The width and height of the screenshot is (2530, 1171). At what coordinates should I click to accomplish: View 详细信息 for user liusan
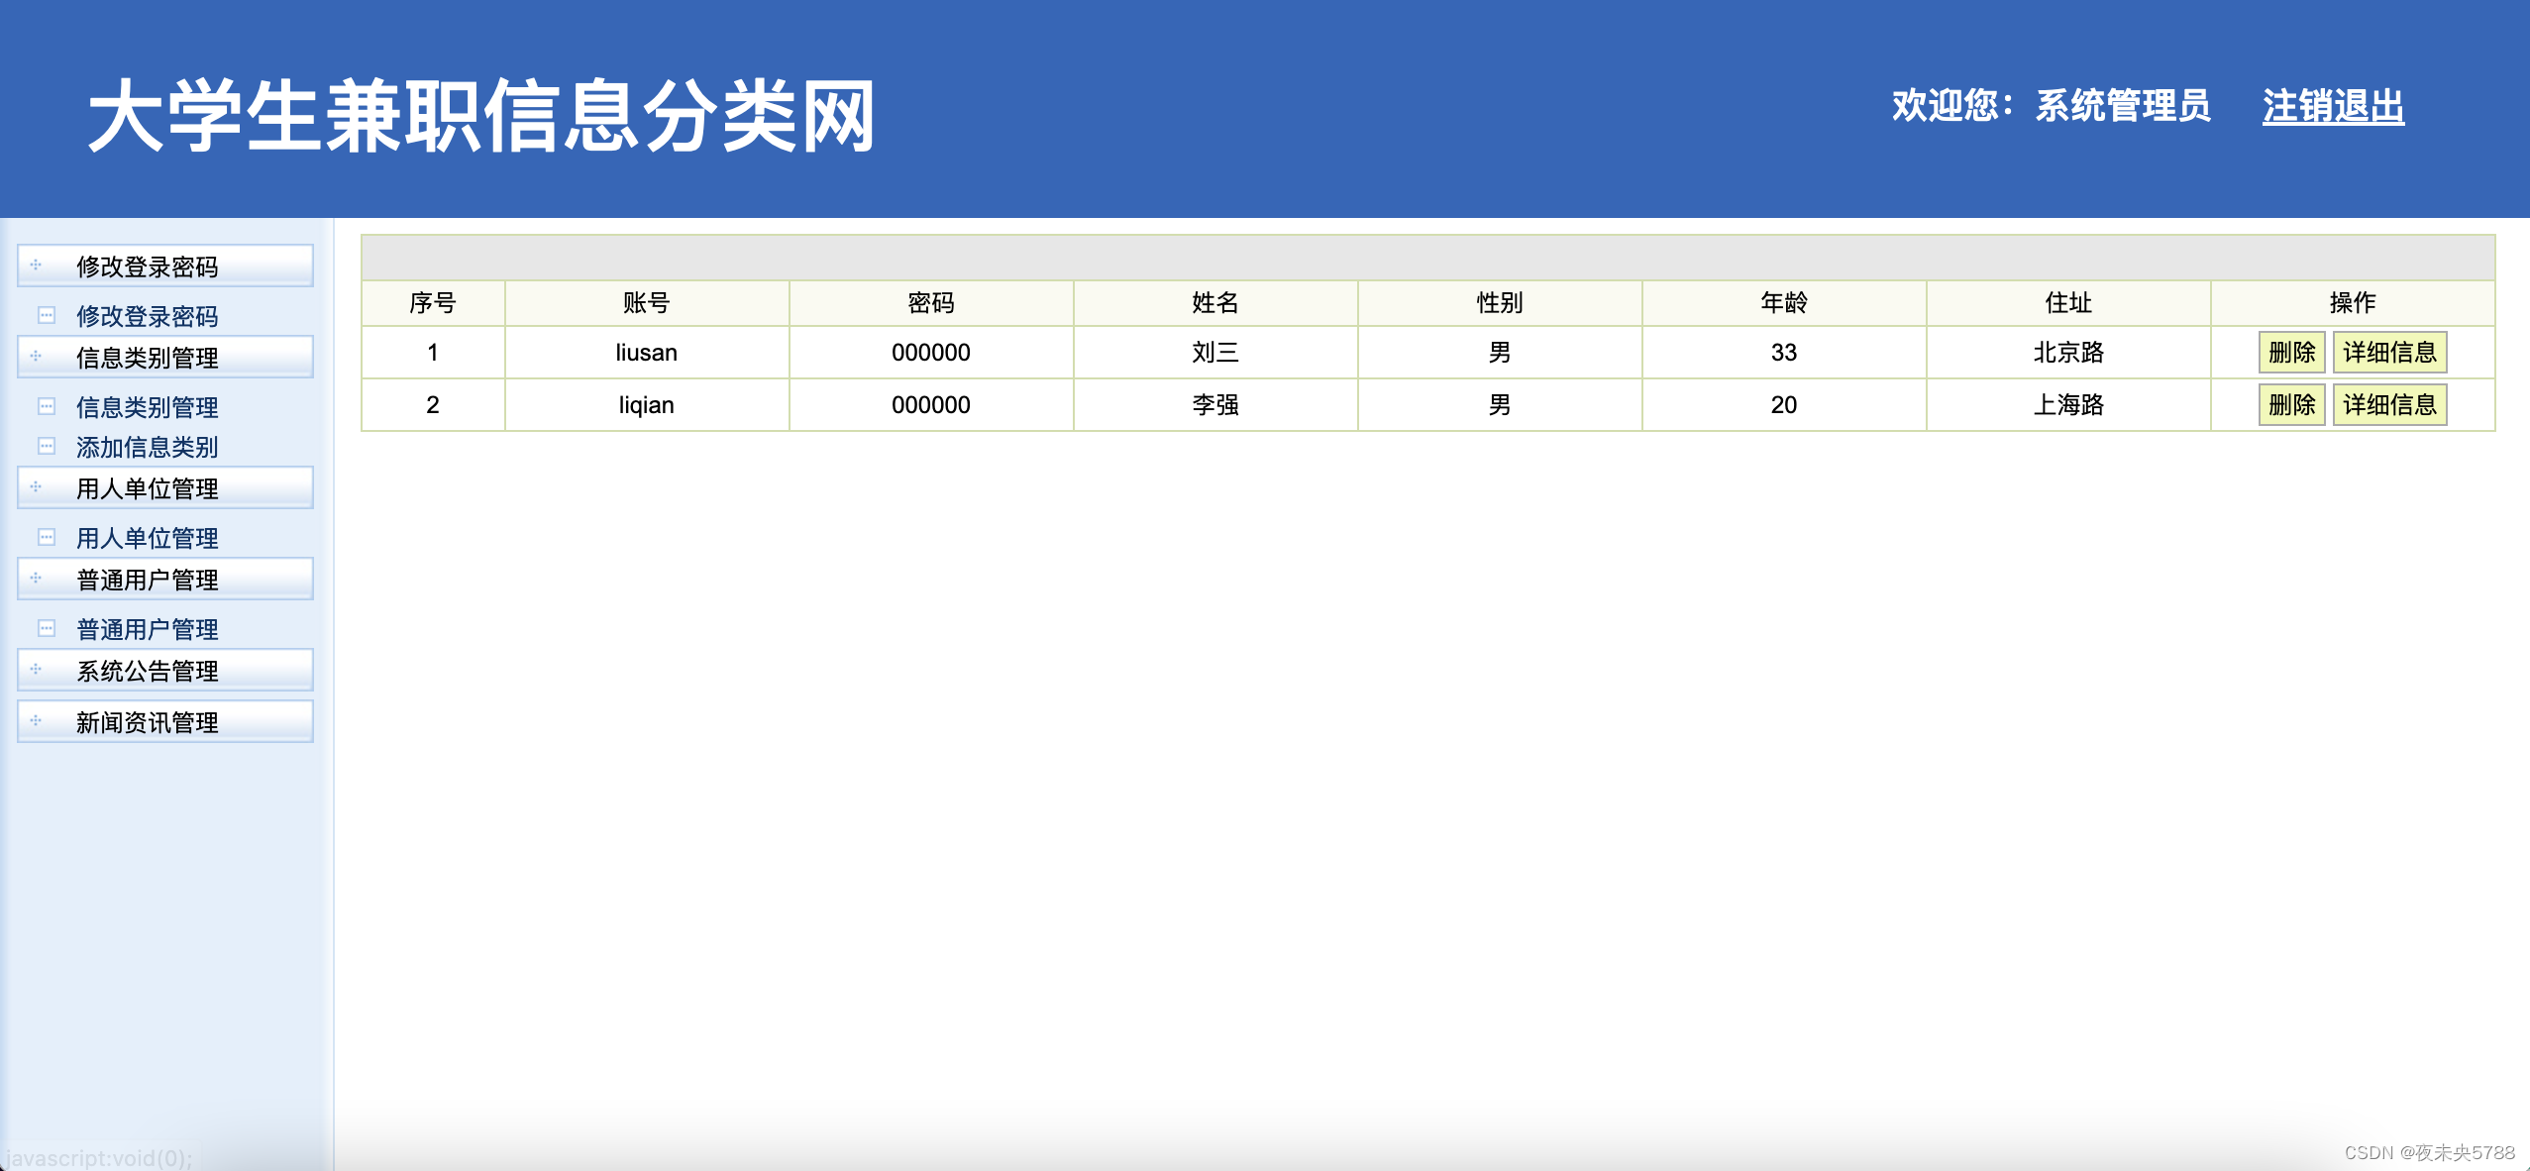pyautogui.click(x=2389, y=353)
